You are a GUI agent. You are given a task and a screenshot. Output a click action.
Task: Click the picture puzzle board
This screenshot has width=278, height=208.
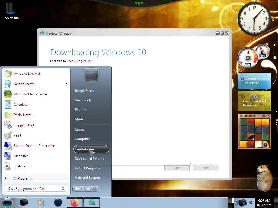point(254,133)
